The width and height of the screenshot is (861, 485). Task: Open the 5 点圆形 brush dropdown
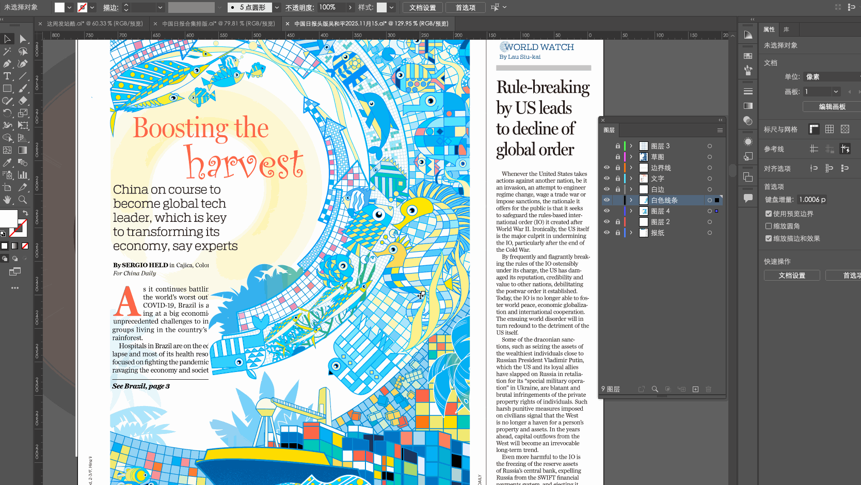pyautogui.click(x=277, y=7)
